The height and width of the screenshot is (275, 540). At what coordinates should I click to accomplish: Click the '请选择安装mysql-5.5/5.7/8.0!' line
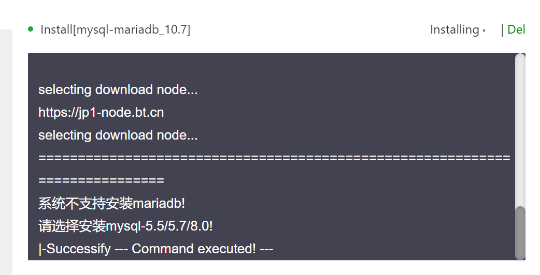(125, 226)
